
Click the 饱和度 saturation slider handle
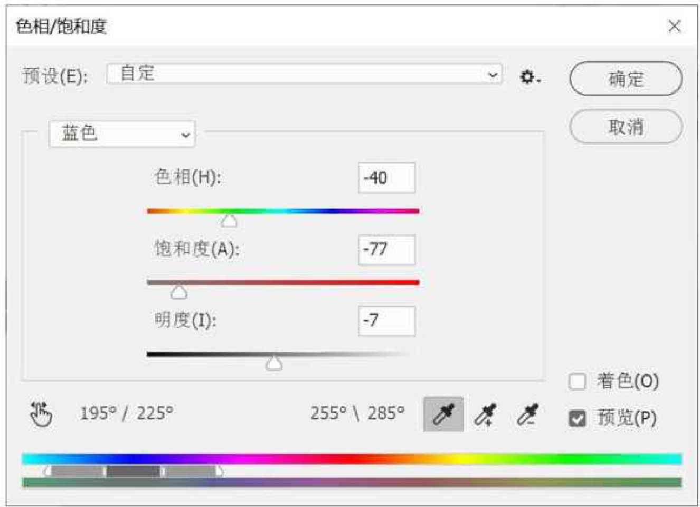coord(179,292)
